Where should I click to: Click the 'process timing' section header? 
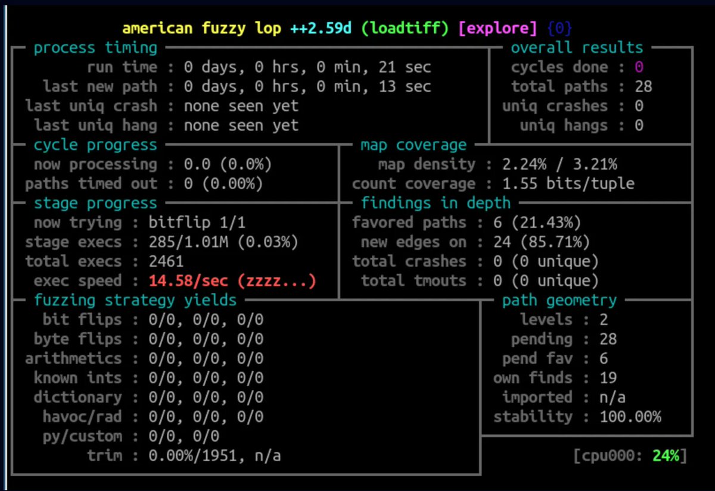coord(95,48)
